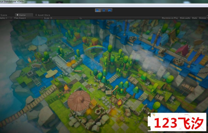Open the Asset Store tab

43,15
